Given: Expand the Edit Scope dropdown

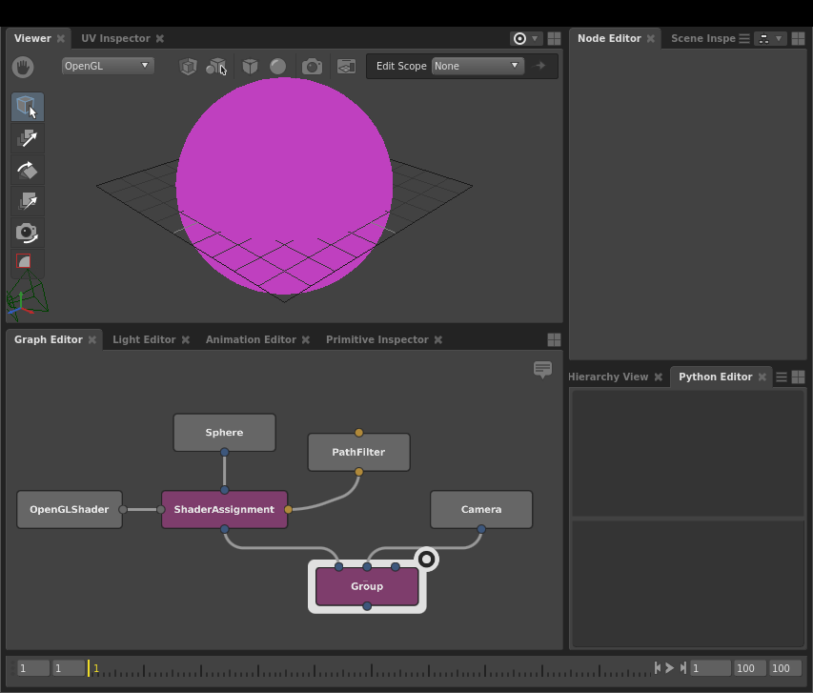Looking at the screenshot, I should pyautogui.click(x=477, y=66).
